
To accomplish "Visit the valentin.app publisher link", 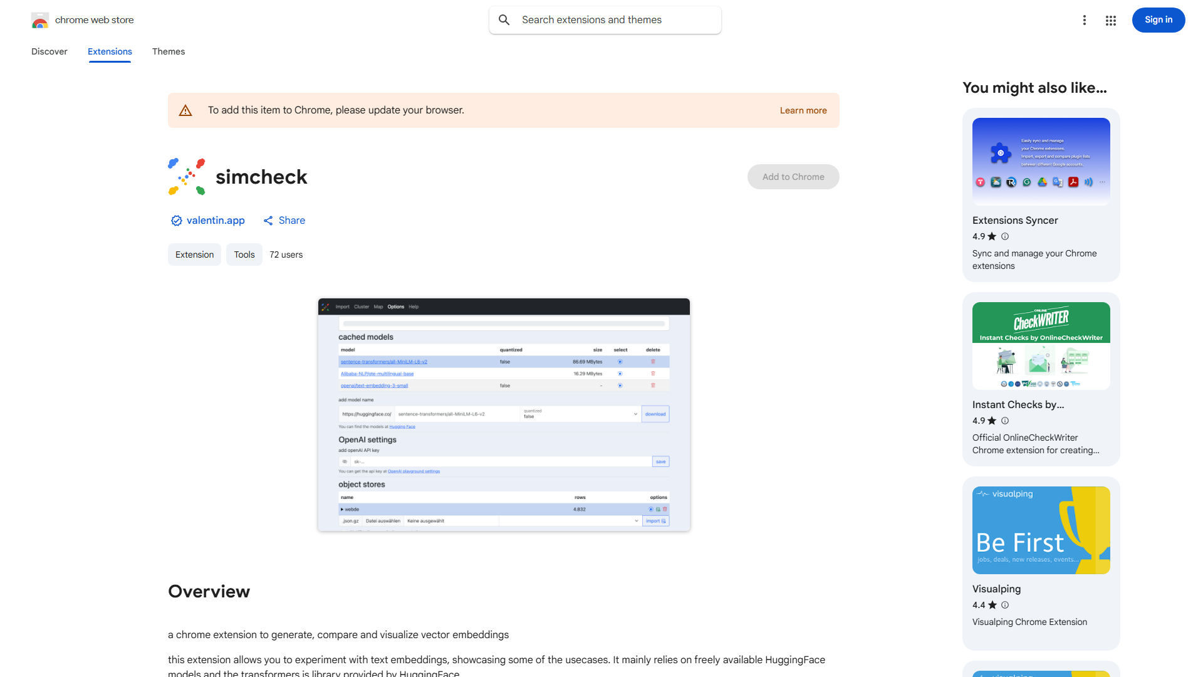I will tap(216, 221).
